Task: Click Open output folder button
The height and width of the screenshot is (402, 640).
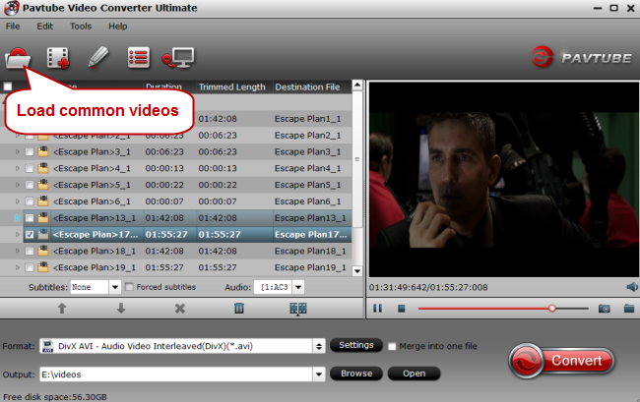Action: point(414,373)
